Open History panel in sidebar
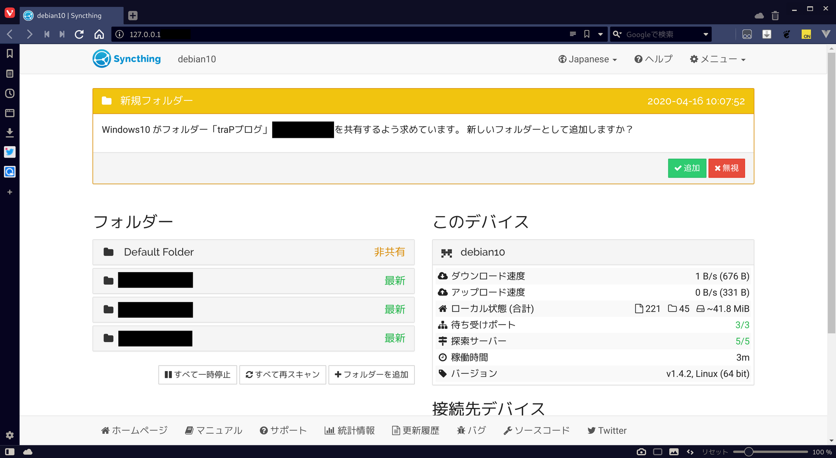The height and width of the screenshot is (458, 836). click(10, 93)
